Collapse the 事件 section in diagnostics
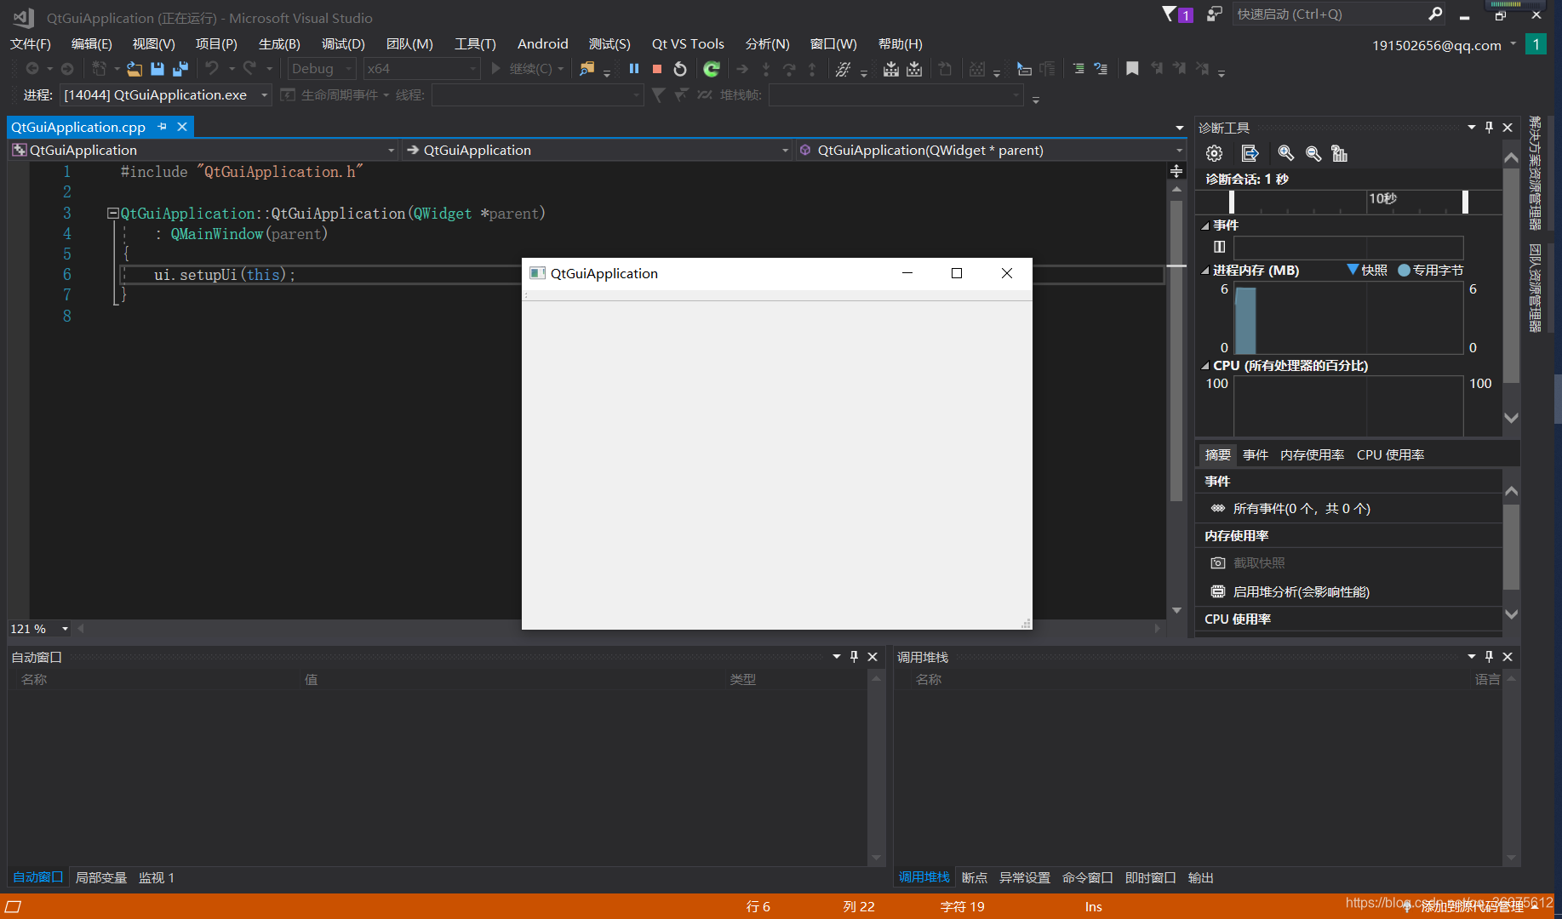1562x919 pixels. point(1204,225)
